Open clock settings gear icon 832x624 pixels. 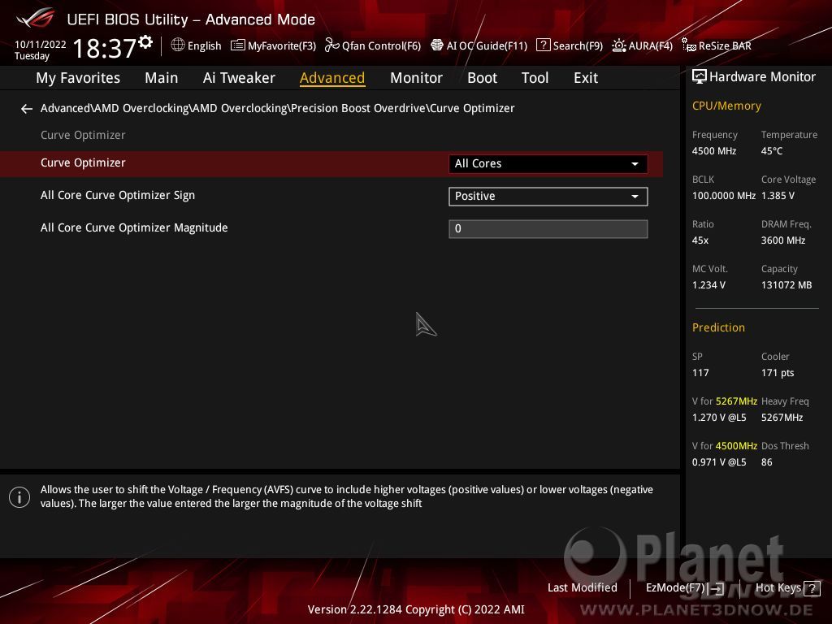click(145, 42)
